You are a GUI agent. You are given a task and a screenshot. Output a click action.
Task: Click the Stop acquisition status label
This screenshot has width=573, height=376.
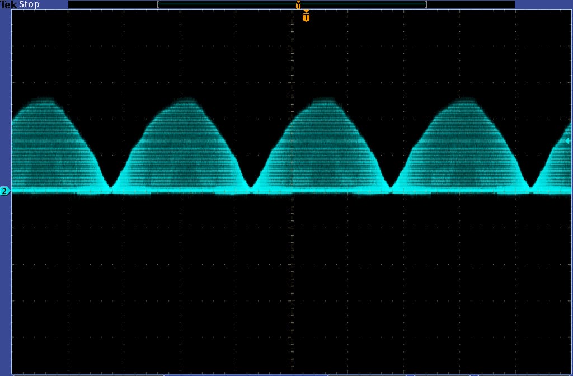click(x=30, y=4)
